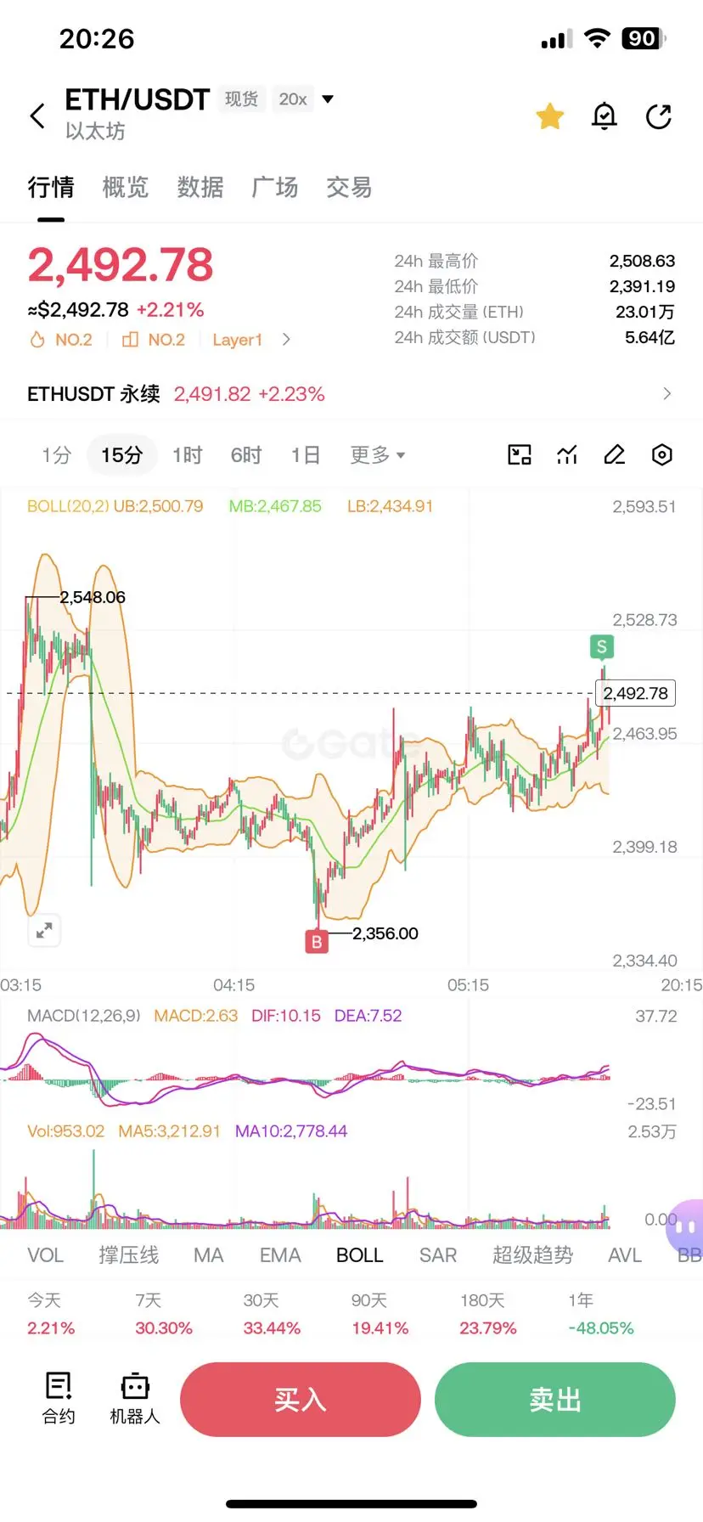
Task: Open the chart indicators icon
Action: click(567, 455)
